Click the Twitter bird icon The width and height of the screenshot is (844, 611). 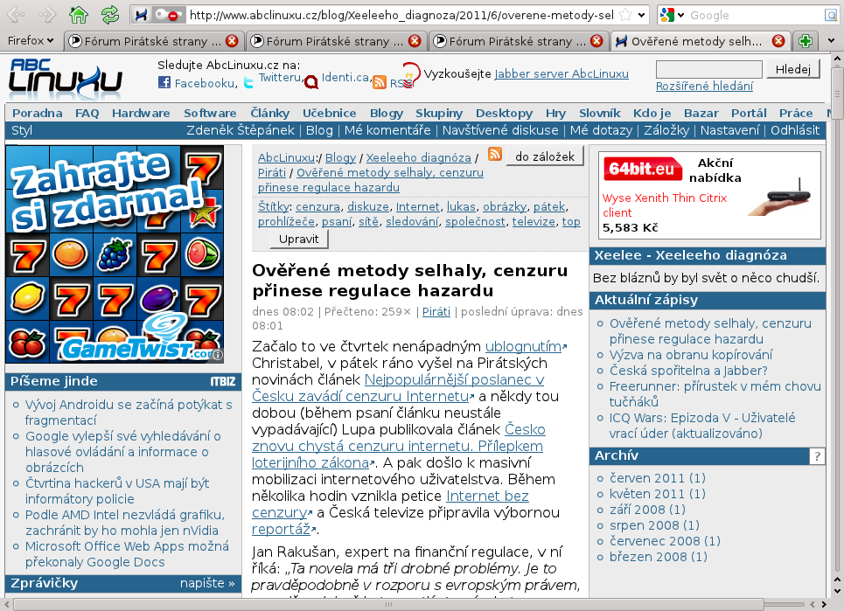tap(248, 82)
